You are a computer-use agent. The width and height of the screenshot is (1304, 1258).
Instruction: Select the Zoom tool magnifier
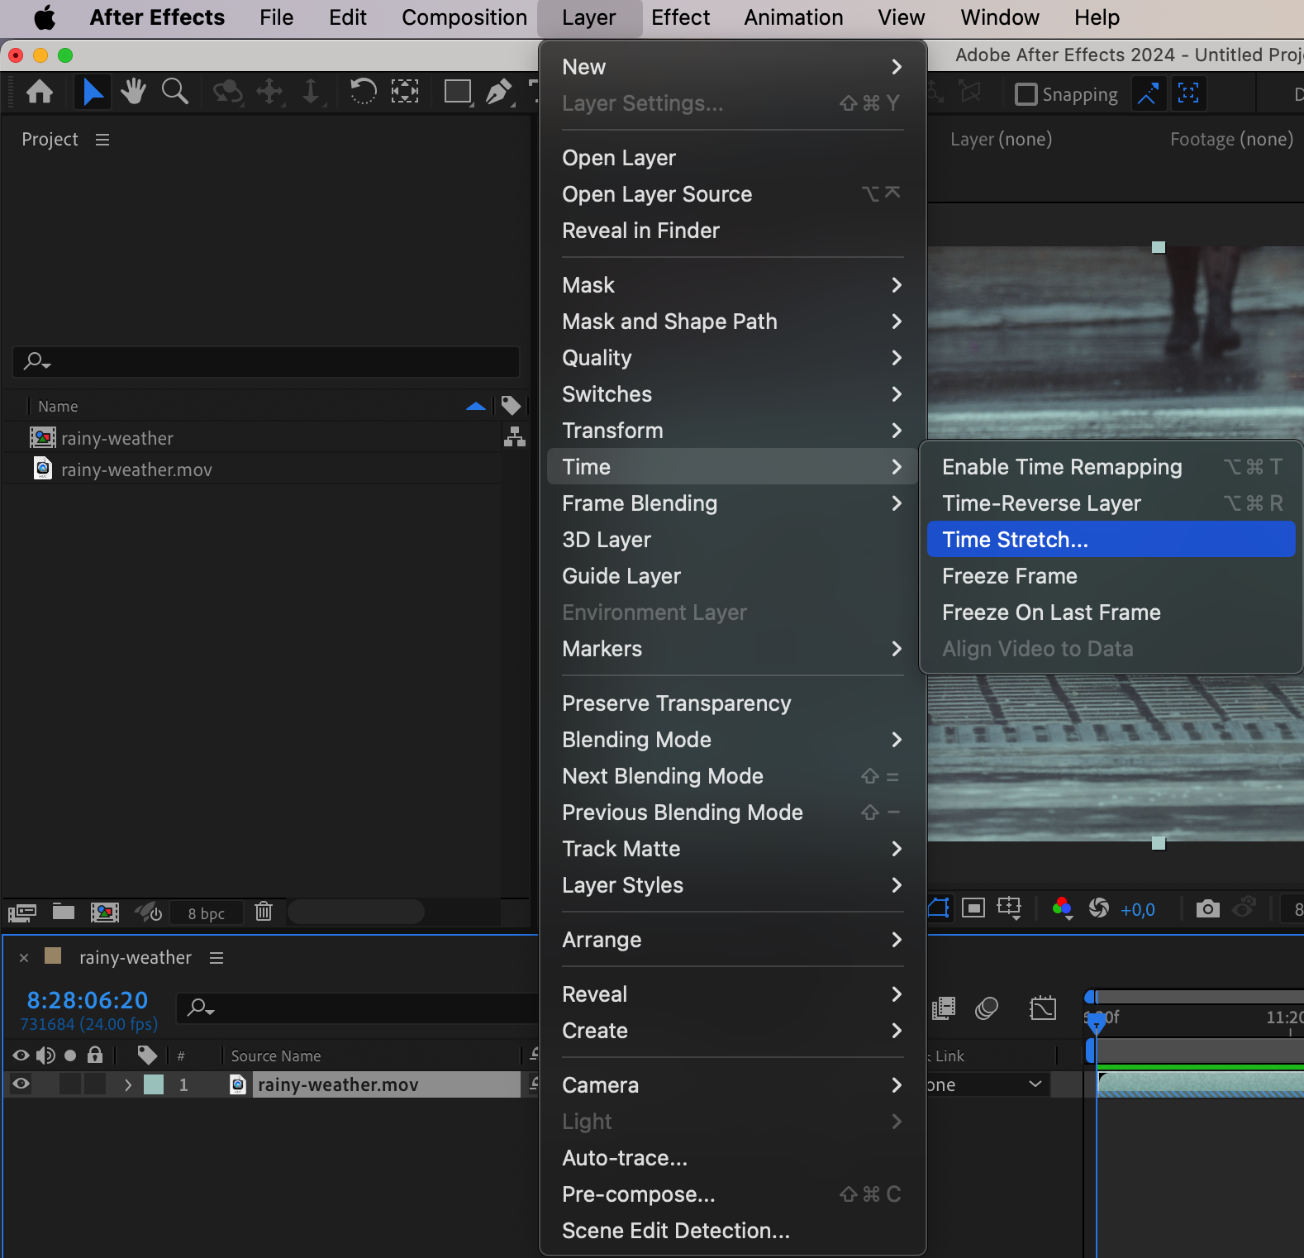click(x=174, y=92)
